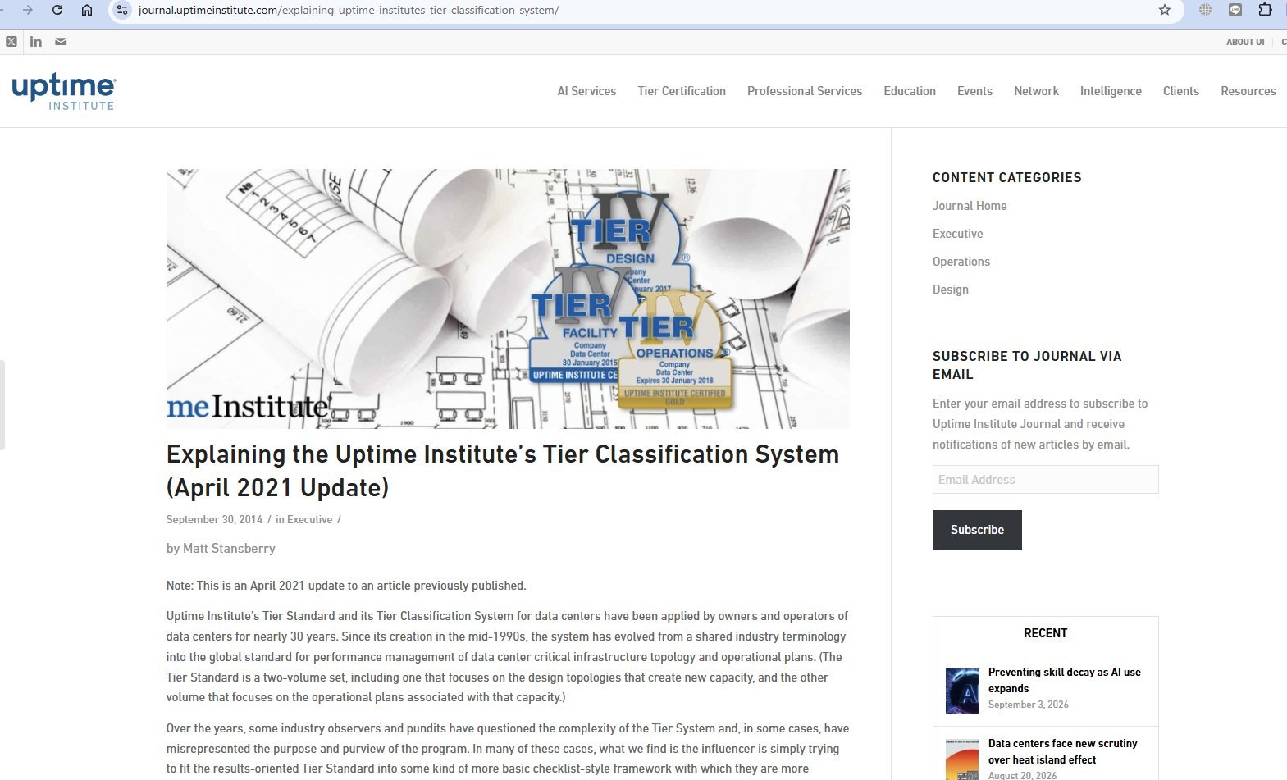The image size is (1287, 780).
Task: Click the greyed globe extension icon
Action: 1205,10
